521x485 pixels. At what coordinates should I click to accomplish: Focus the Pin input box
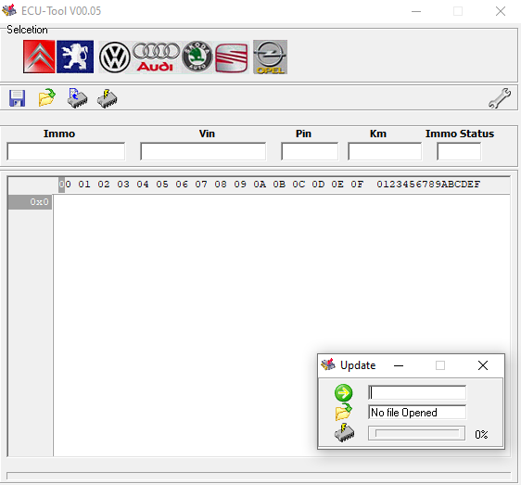[x=310, y=151]
